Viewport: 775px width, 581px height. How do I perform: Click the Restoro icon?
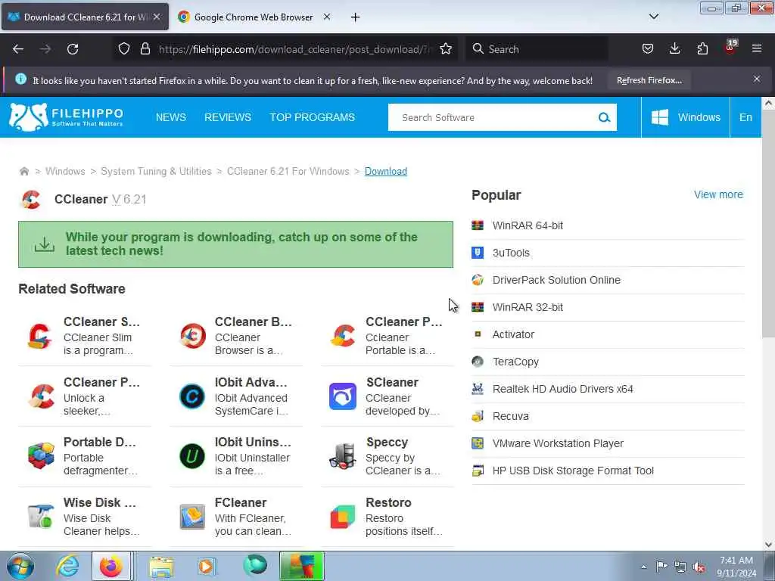coord(343,517)
